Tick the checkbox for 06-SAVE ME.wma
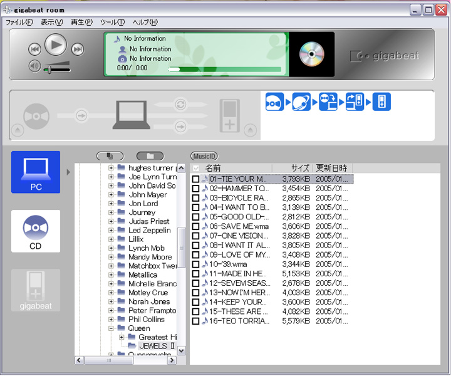Screen dimensions: 451x376 196,226
